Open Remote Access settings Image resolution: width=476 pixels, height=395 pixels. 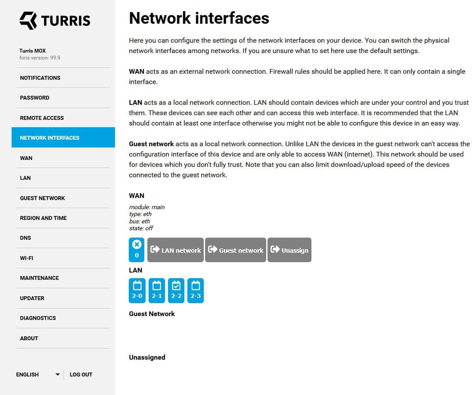[x=42, y=118]
